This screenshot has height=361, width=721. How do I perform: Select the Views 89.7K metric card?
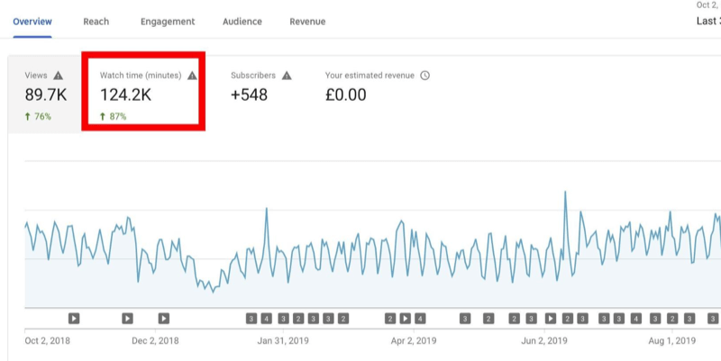tap(45, 95)
